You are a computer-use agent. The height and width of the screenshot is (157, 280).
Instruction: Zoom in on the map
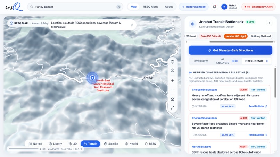coord(172,80)
